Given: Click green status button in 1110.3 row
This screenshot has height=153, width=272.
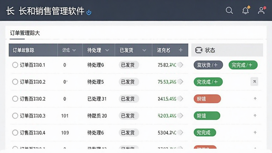Looking at the screenshot, I should 207,116.
